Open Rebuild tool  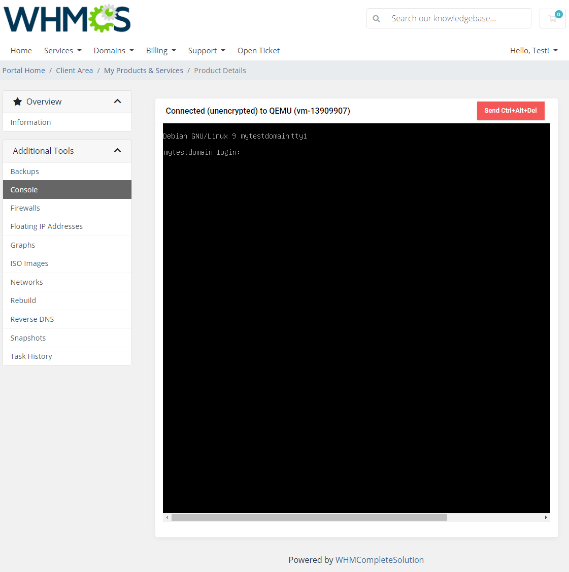click(67, 300)
